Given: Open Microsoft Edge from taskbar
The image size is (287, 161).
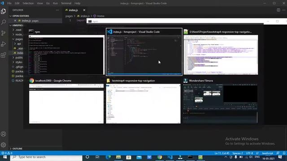Looking at the screenshot, I should (108, 157).
